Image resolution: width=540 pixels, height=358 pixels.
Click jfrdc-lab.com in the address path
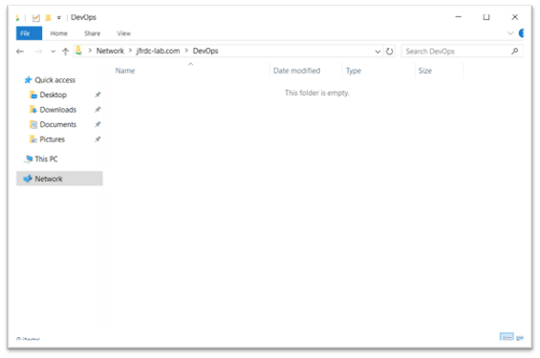[158, 51]
